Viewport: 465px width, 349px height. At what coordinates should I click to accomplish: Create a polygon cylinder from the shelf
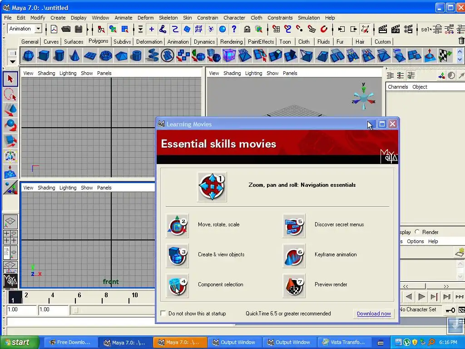(x=59, y=55)
